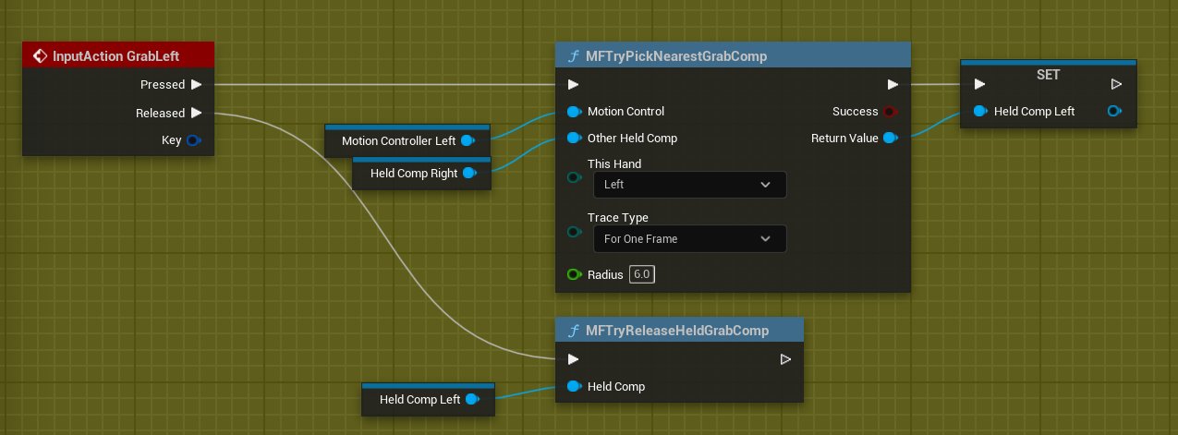The width and height of the screenshot is (1178, 435).
Task: Select the Held Comp Right variable node
Action: 413,174
